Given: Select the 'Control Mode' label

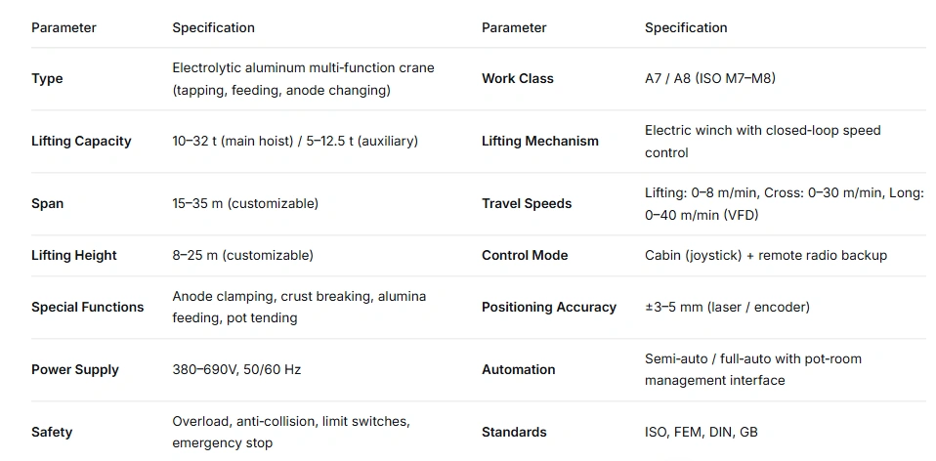Looking at the screenshot, I should click(x=525, y=256).
